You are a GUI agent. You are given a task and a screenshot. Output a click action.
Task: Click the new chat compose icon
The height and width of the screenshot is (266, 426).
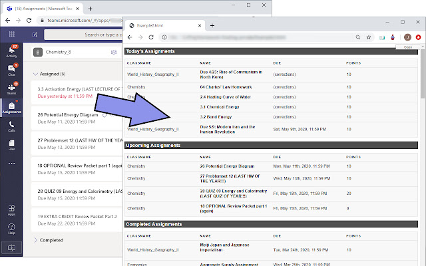tap(34, 35)
